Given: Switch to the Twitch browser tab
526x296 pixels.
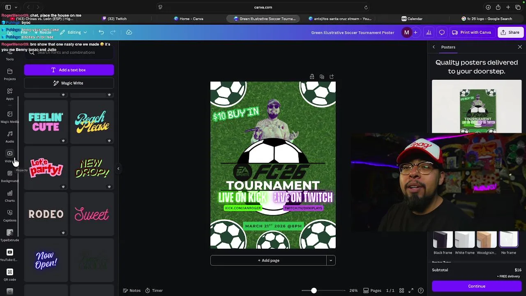Looking at the screenshot, I should (x=114, y=18).
